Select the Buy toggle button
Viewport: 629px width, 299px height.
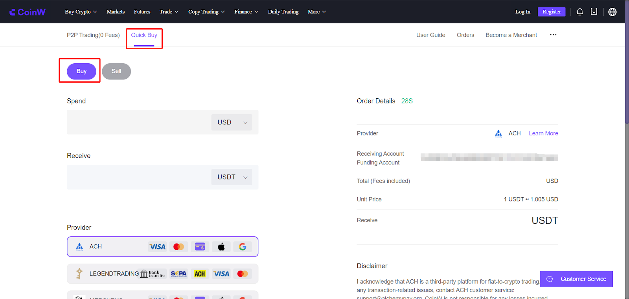click(x=81, y=71)
